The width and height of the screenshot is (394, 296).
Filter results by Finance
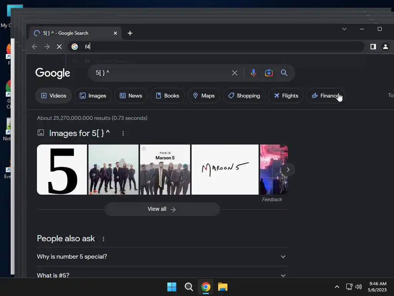326,96
